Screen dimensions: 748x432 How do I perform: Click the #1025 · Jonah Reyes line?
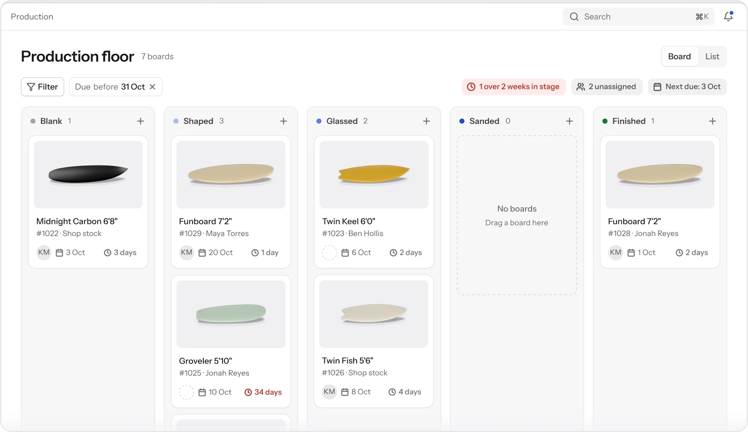(214, 373)
